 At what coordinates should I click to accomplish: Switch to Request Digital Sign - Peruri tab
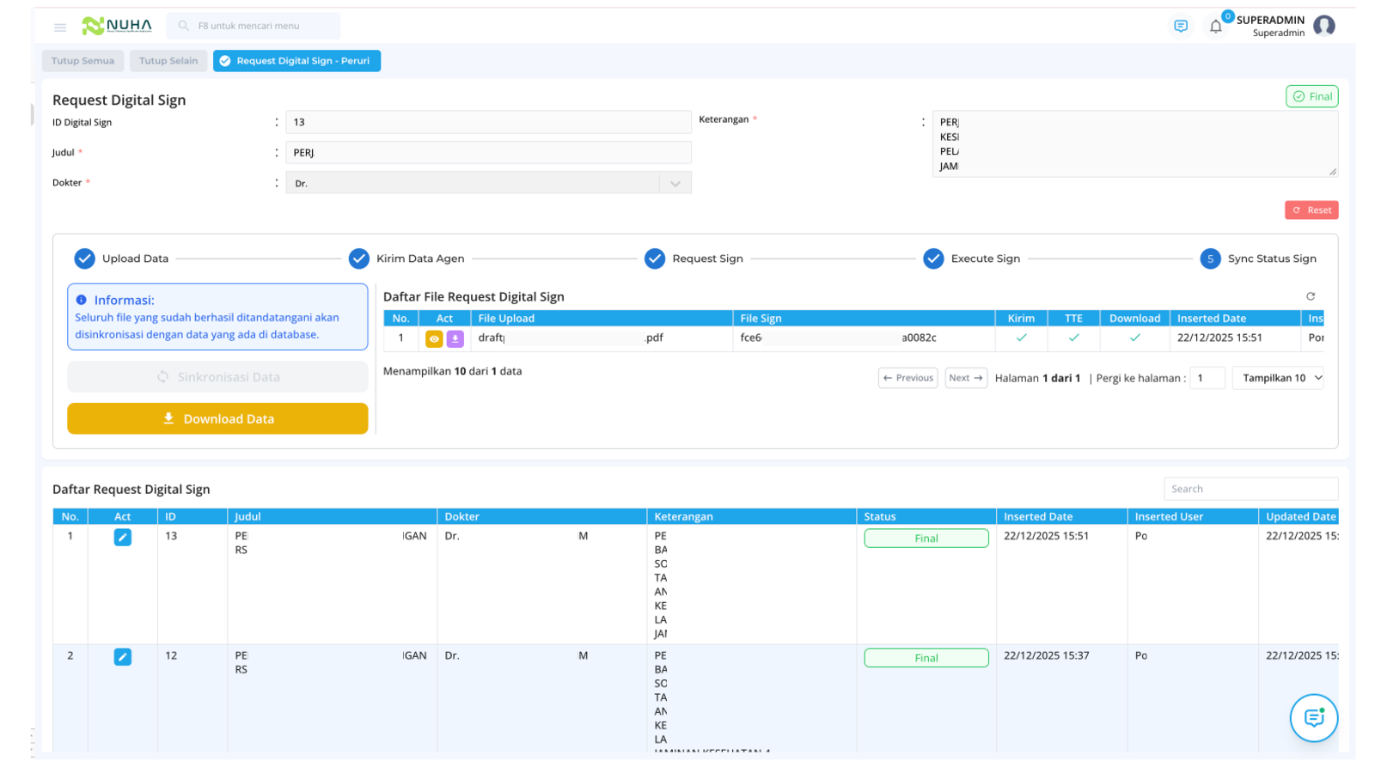tap(296, 61)
